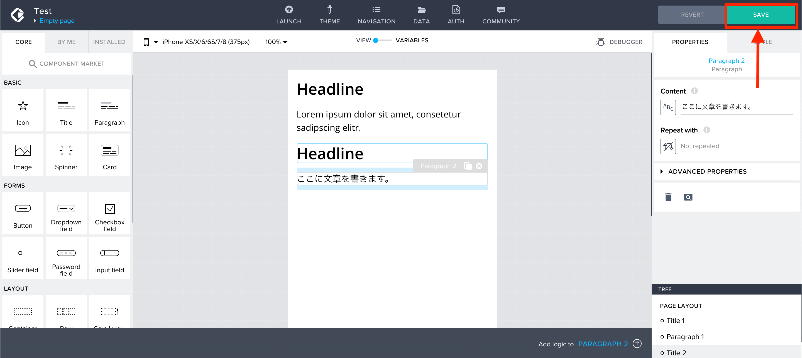Click the Paragraph 2 name in properties
The height and width of the screenshot is (358, 802).
(x=726, y=60)
